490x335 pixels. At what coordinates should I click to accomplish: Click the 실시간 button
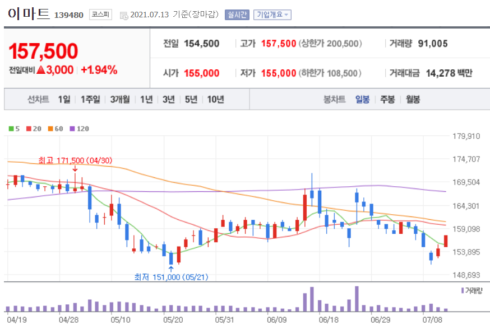pyautogui.click(x=237, y=15)
